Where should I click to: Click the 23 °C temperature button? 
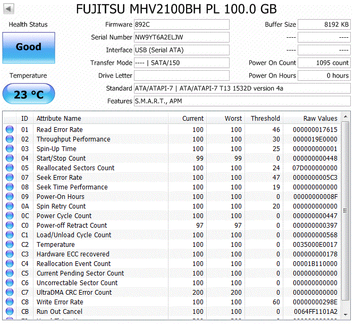pyautogui.click(x=29, y=94)
